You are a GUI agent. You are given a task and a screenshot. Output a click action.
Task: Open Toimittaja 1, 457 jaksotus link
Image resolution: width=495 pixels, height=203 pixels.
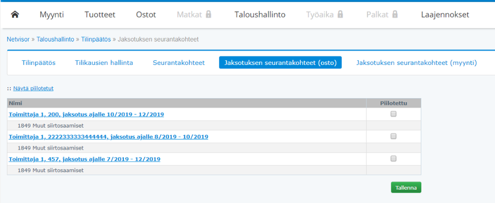click(x=84, y=159)
